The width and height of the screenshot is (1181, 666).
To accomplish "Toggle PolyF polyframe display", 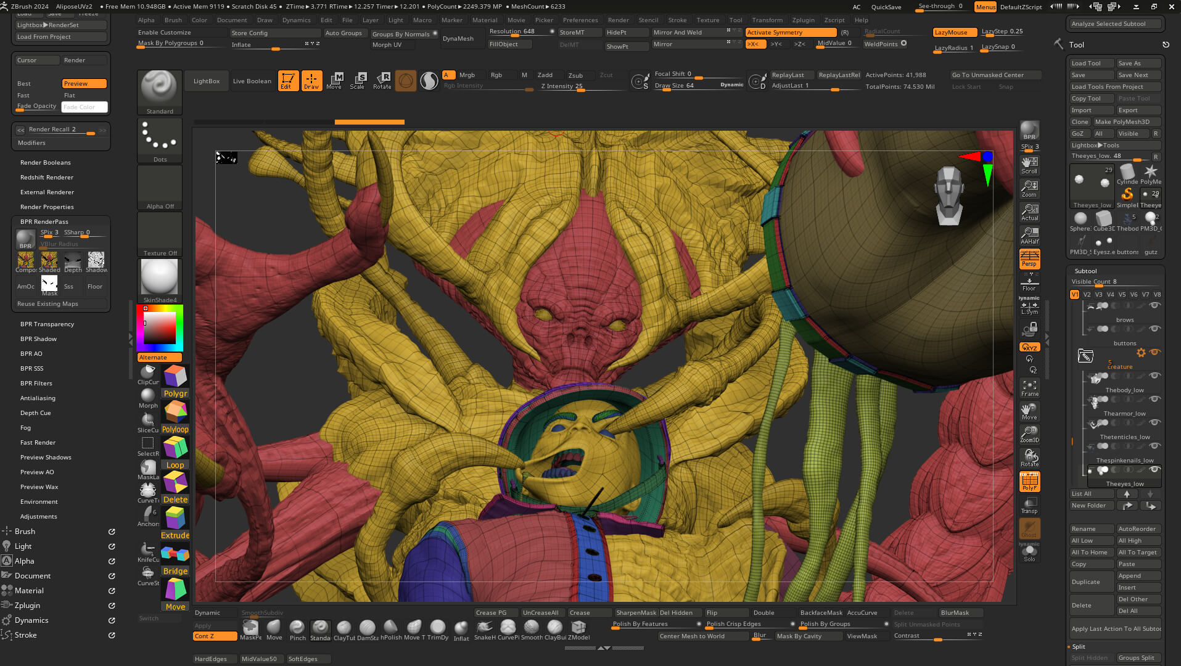I will 1029,482.
